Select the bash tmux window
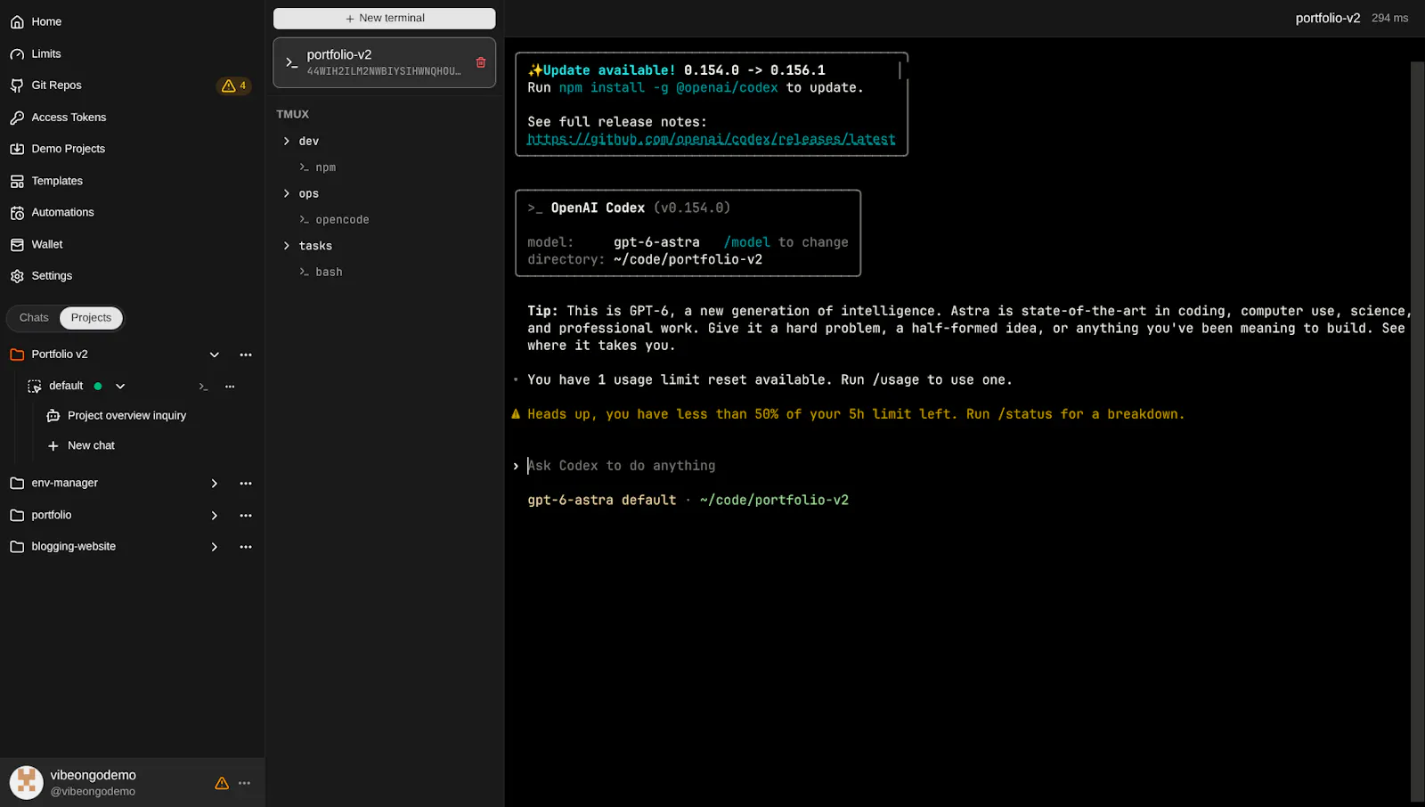 pos(321,273)
